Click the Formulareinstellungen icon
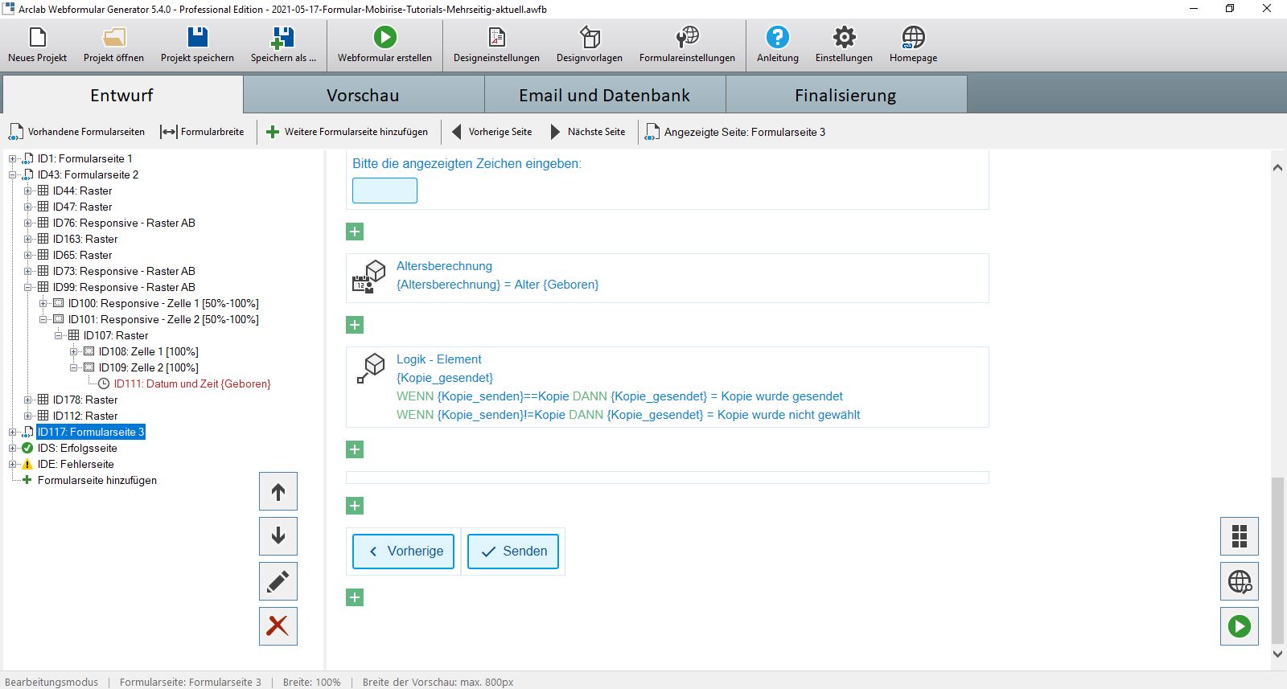Viewport: 1287px width, 689px height. [x=687, y=37]
